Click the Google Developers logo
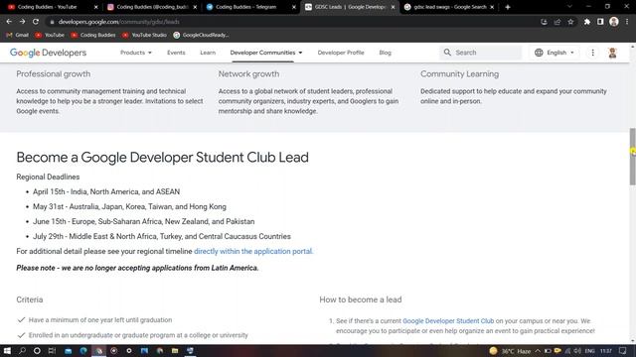636x357 pixels. coord(48,53)
